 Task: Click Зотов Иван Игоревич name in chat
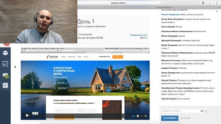(173, 19)
